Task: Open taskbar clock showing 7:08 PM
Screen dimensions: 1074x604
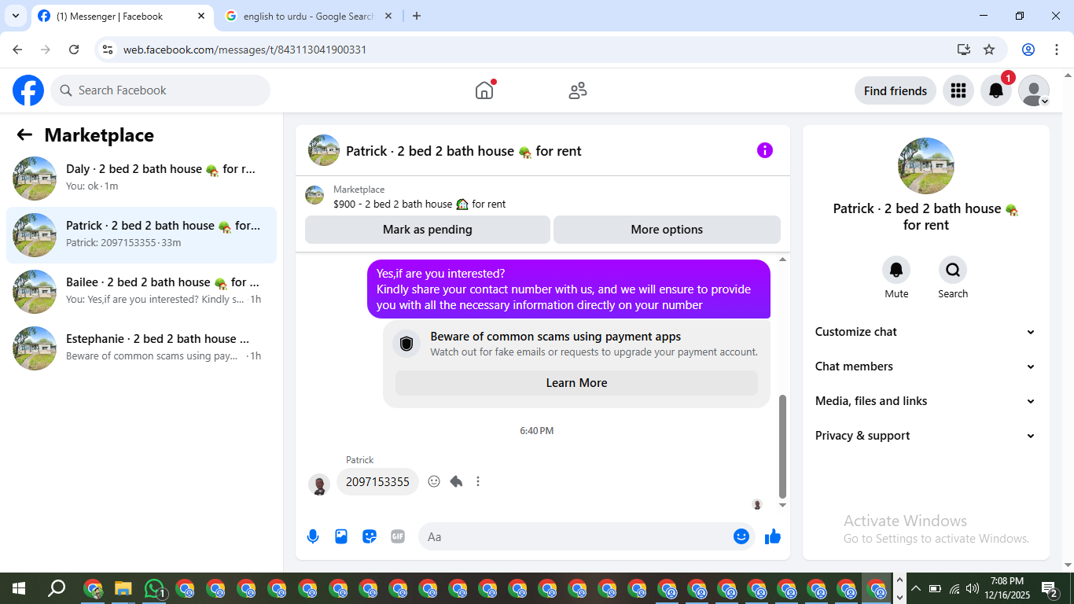Action: (1006, 588)
